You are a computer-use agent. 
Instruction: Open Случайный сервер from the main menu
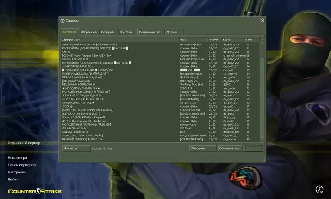coord(24,143)
